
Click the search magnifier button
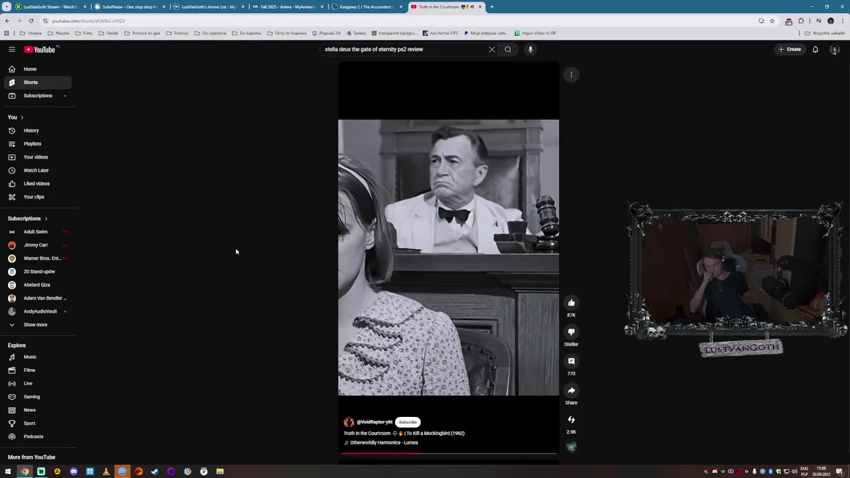click(x=508, y=49)
